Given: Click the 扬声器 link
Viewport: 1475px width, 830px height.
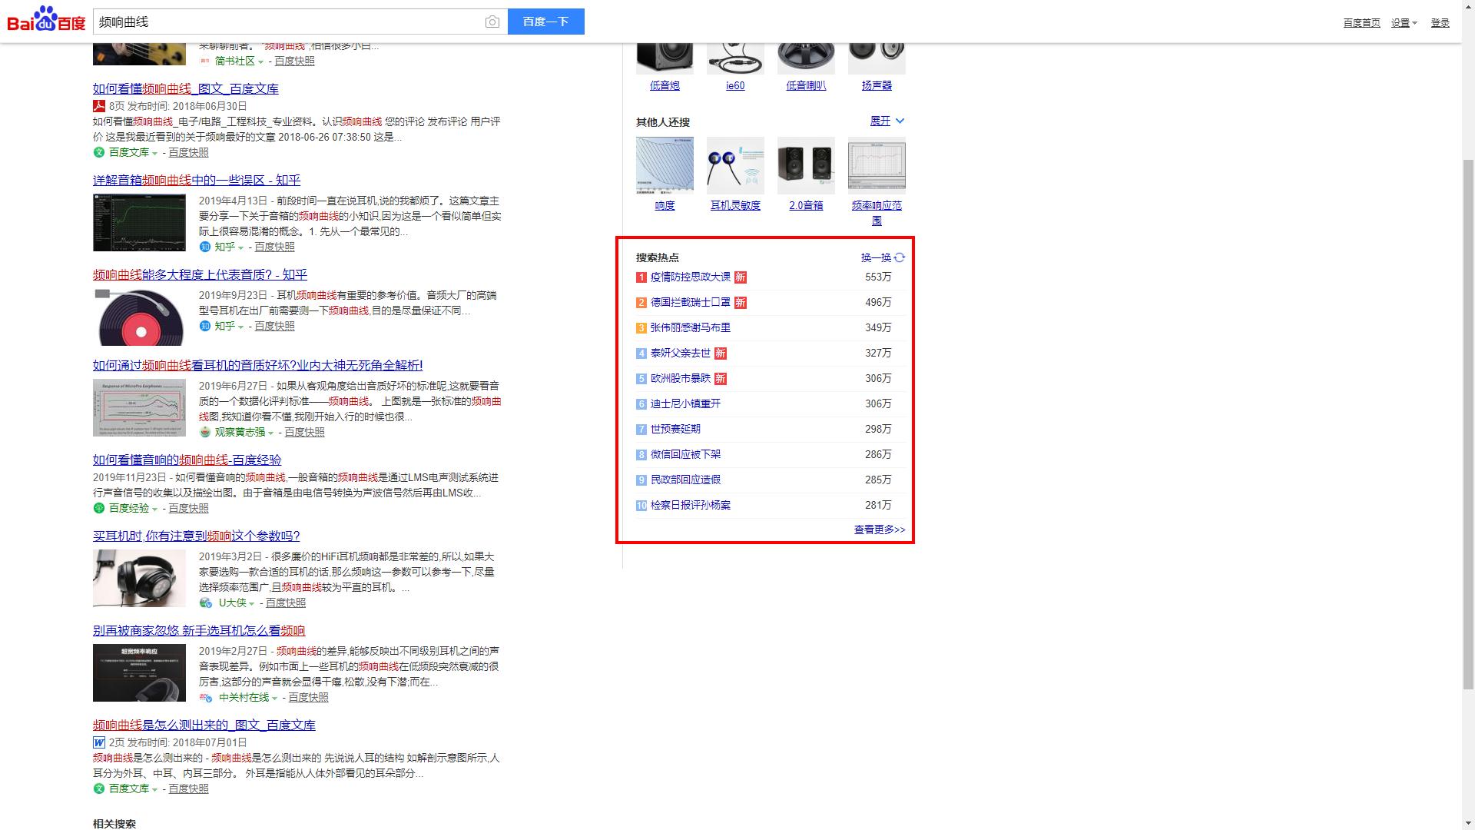Looking at the screenshot, I should (877, 85).
